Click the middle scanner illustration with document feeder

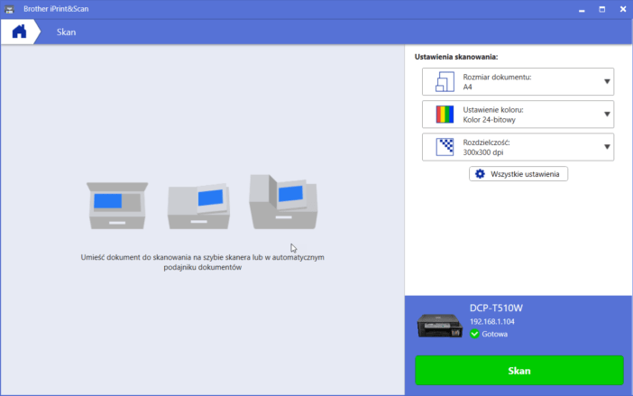pos(198,207)
